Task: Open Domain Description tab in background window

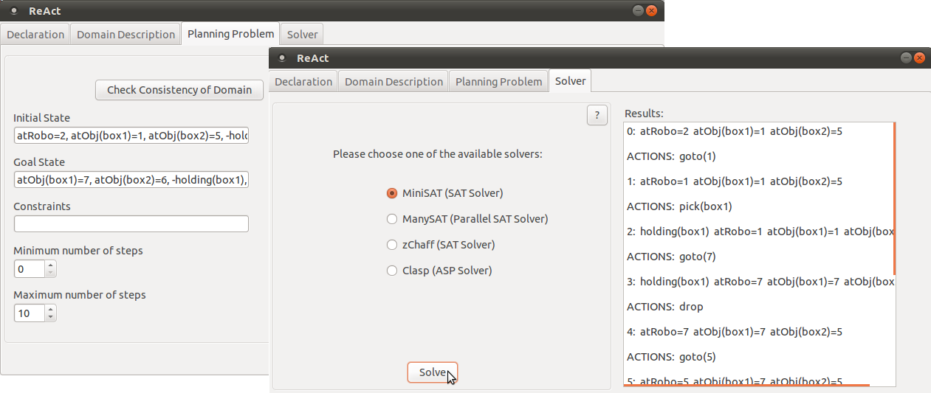Action: [126, 35]
